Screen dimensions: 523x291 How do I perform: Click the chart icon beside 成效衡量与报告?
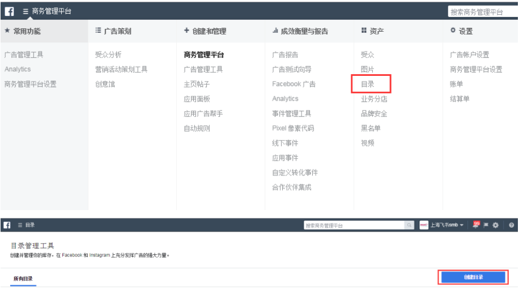(275, 31)
